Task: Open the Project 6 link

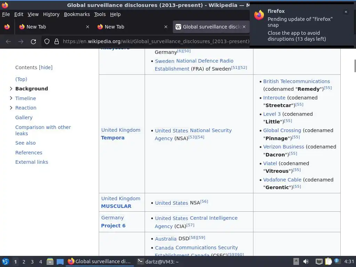Action: 113,226
